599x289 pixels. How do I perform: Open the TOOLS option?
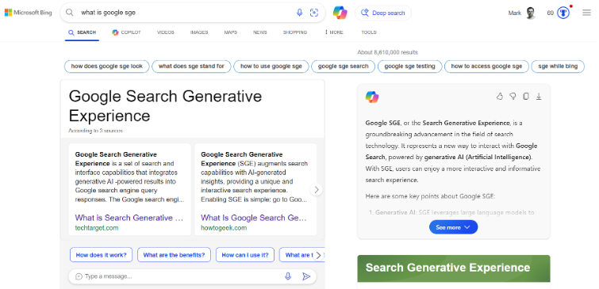pyautogui.click(x=369, y=32)
